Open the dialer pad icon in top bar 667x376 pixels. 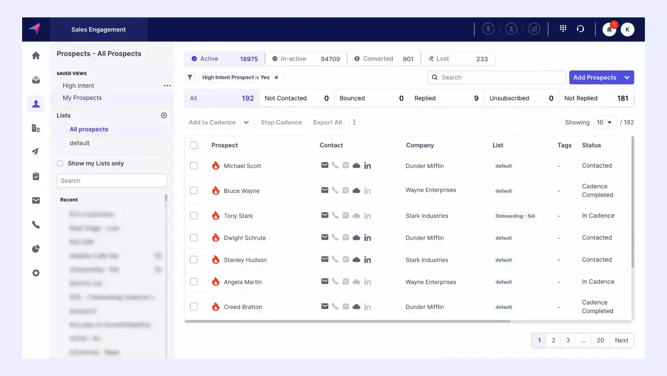click(563, 29)
